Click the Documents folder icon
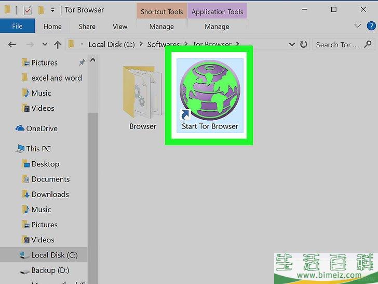378x284 pixels. (25, 179)
